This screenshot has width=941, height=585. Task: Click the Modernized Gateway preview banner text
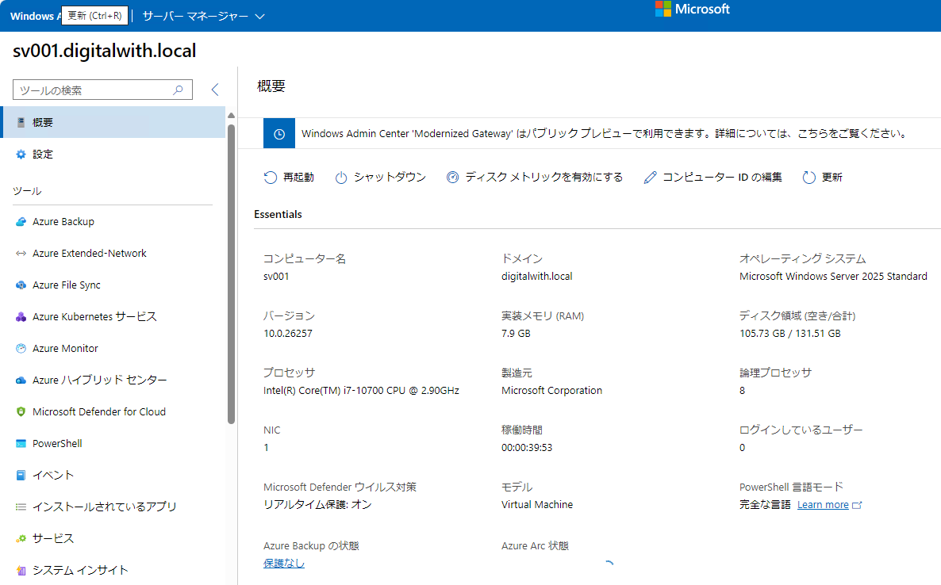point(605,134)
